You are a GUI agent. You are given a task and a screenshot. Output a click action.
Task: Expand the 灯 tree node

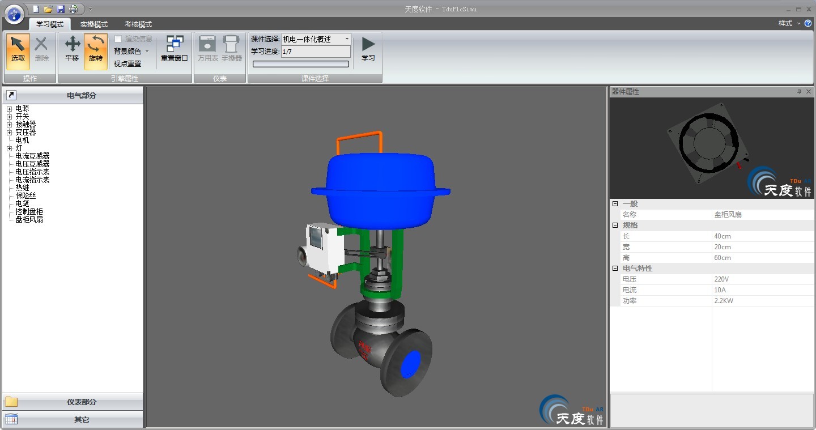(9, 148)
